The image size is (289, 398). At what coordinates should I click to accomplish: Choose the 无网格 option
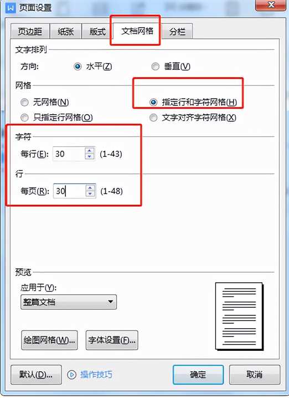(24, 103)
